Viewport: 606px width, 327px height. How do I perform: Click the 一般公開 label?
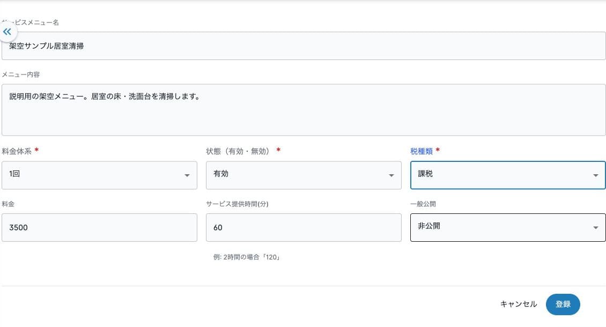(423, 204)
